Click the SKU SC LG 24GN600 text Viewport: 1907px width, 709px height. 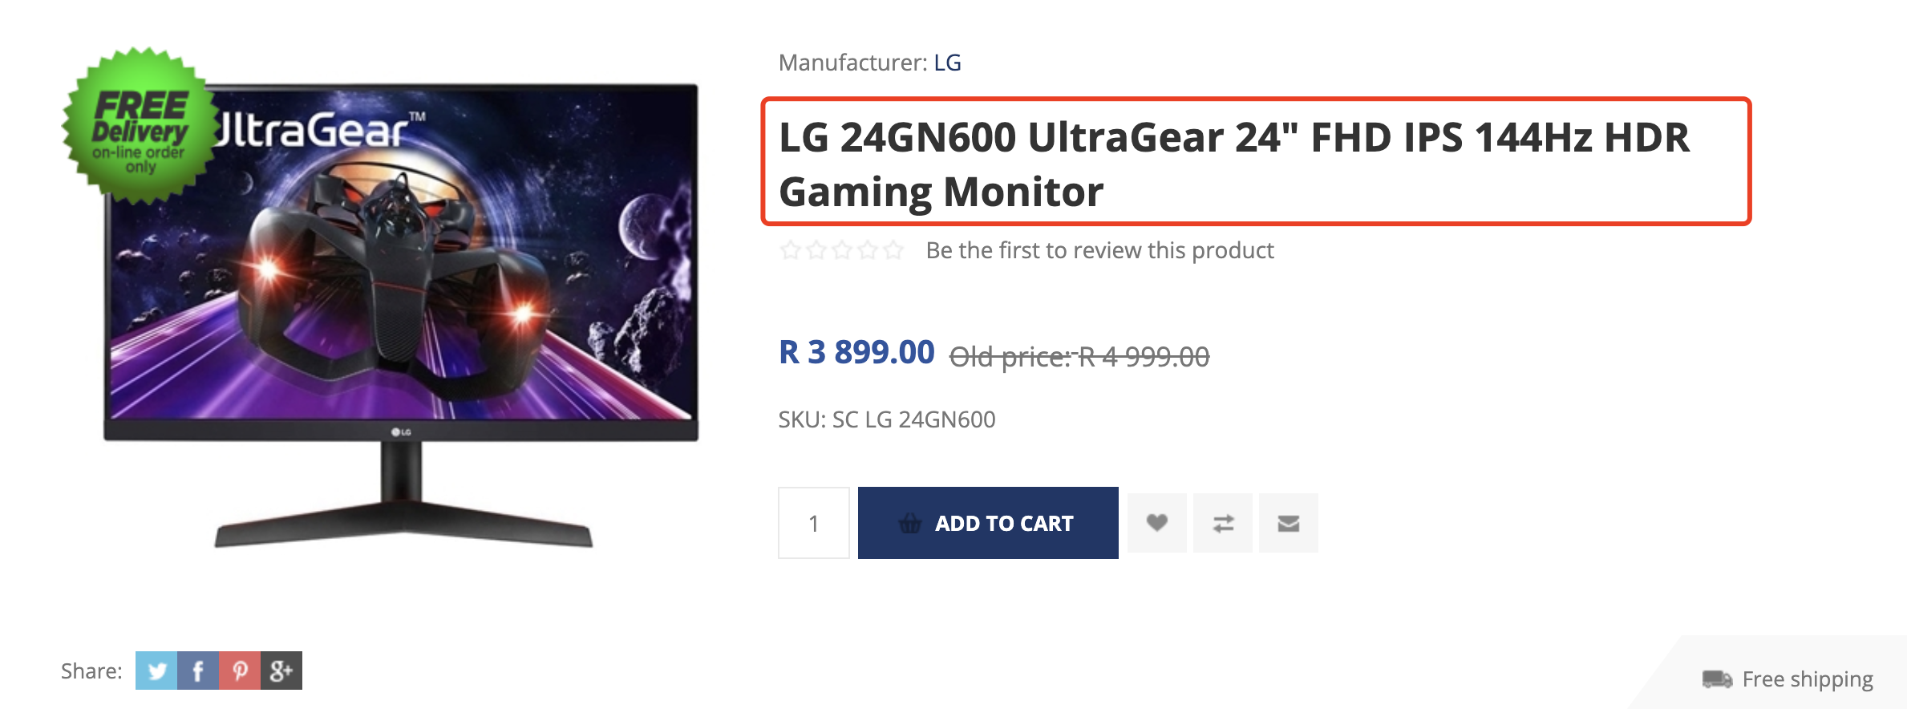click(x=886, y=419)
